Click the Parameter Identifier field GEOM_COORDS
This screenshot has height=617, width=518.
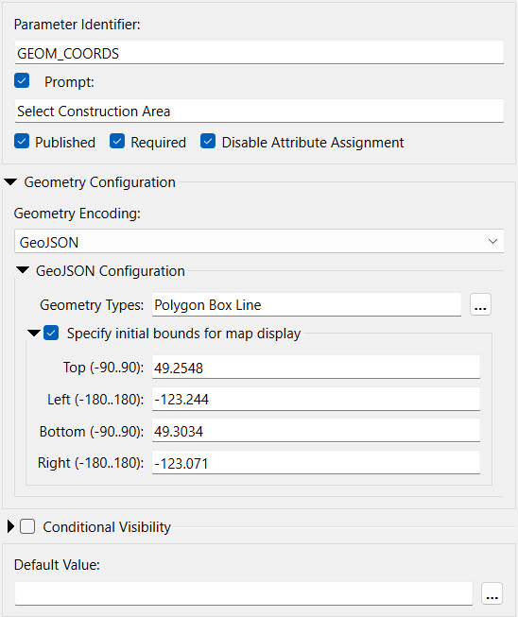[x=259, y=53]
